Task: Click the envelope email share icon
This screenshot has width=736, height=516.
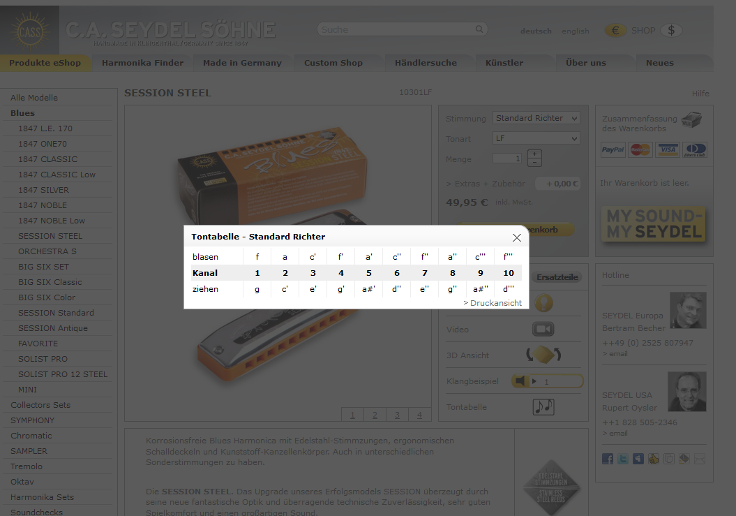Action: (700, 459)
